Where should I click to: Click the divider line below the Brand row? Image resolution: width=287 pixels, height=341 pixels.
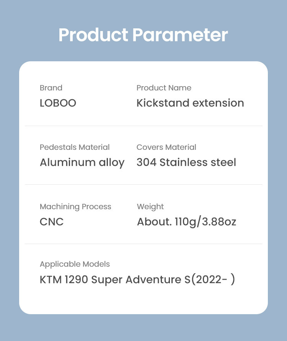click(x=143, y=126)
